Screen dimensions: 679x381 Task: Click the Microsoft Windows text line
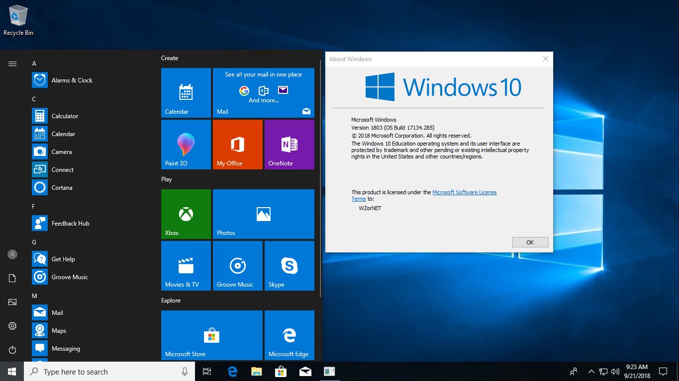point(374,120)
